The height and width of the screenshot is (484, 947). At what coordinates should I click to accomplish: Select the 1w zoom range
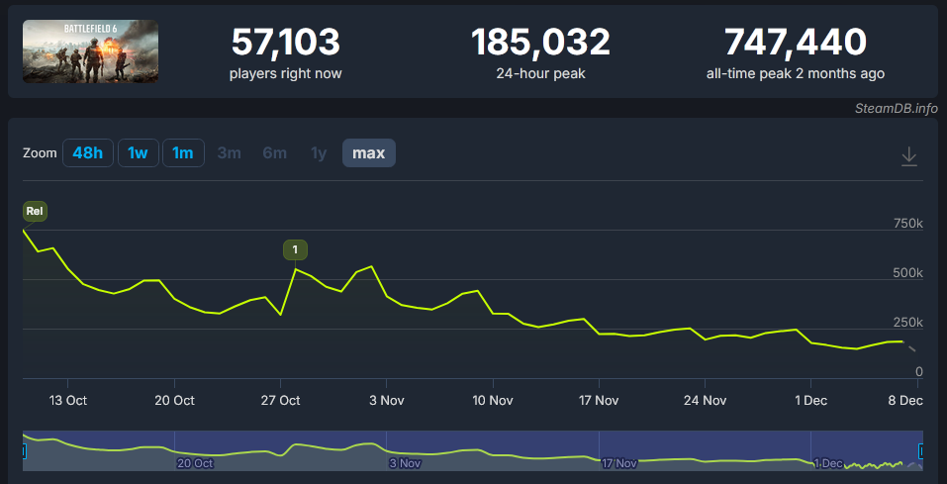tap(138, 152)
